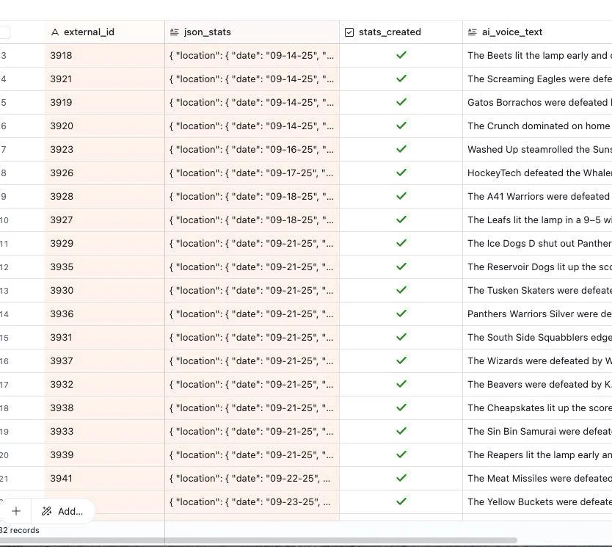Open the stats_created column header

point(401,32)
